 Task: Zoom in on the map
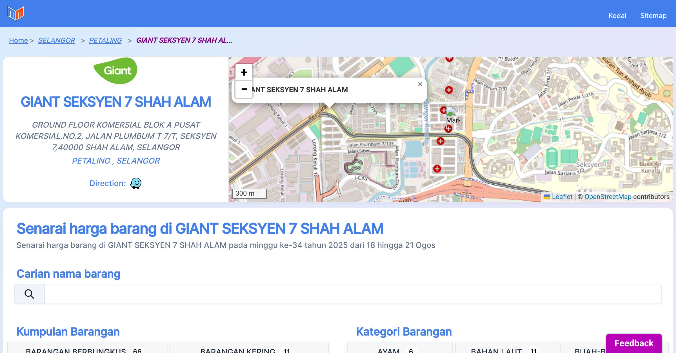[x=244, y=73]
